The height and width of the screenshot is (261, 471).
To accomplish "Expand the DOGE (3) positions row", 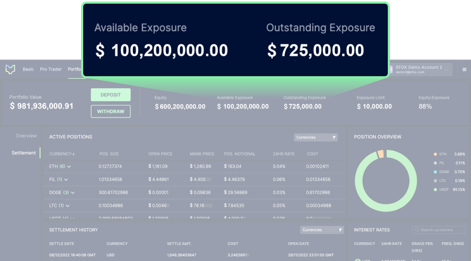I will 73,193.
